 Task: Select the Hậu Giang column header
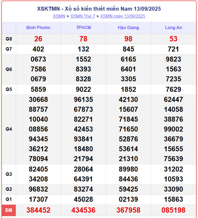128,28
